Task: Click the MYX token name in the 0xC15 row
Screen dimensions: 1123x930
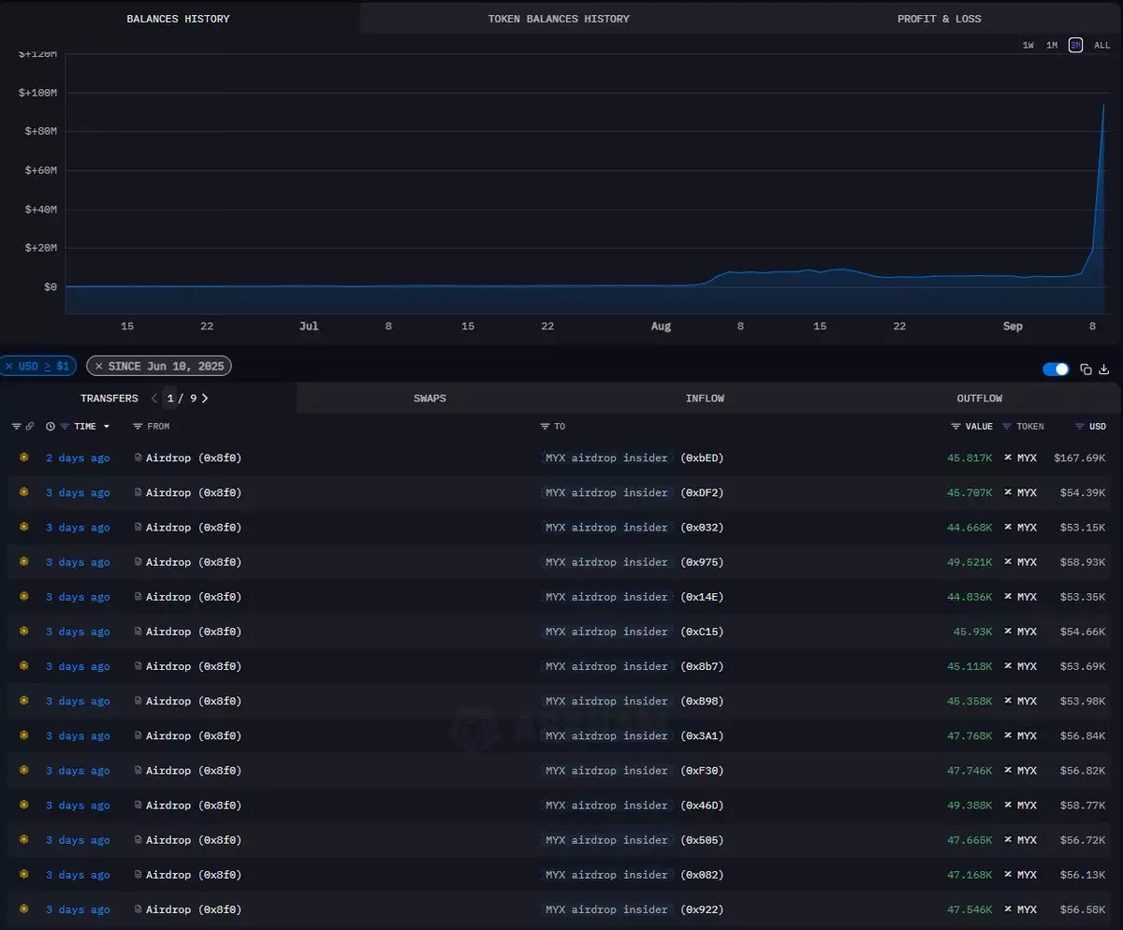Action: [x=1027, y=632]
